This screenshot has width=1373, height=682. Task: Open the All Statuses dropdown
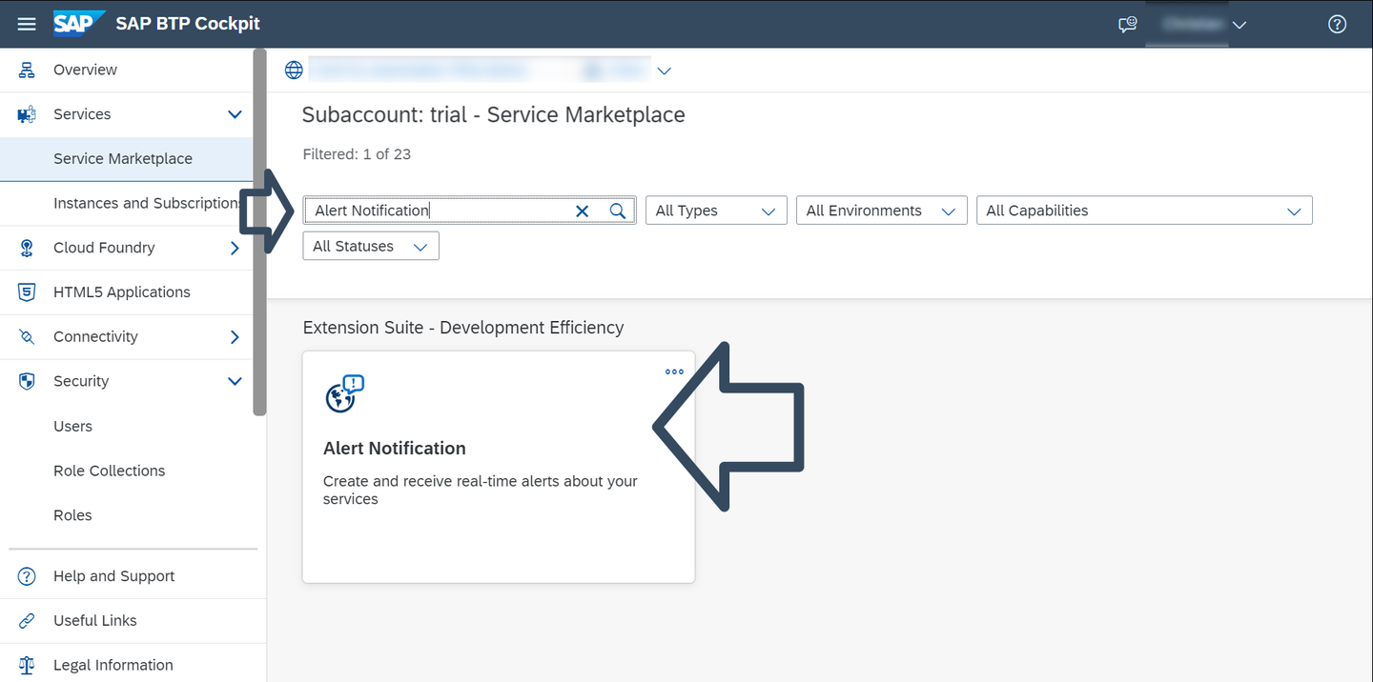[371, 246]
